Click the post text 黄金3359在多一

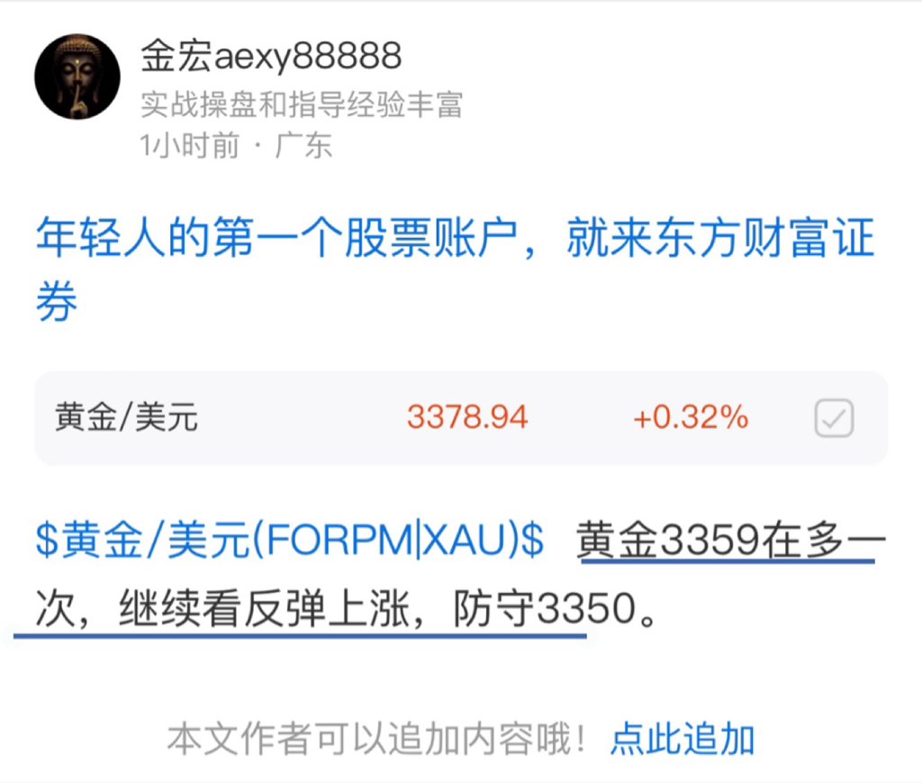coord(730,540)
